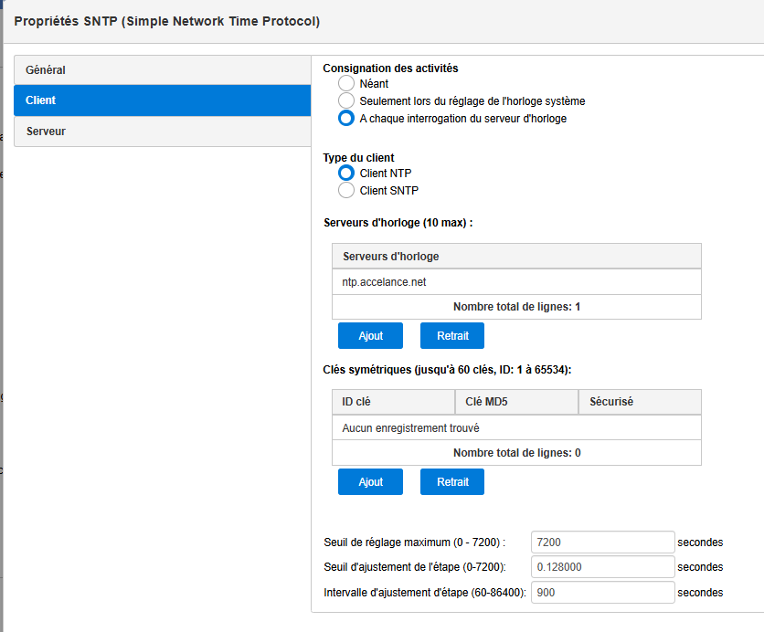The width and height of the screenshot is (764, 632).
Task: Open the Général tab
Action: point(163,70)
